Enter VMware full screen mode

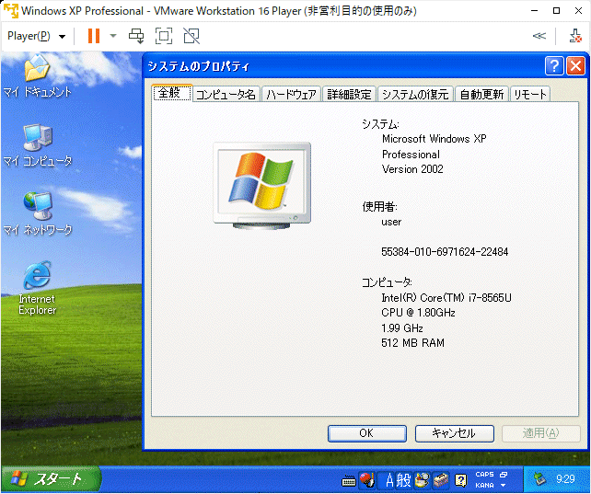pos(164,36)
